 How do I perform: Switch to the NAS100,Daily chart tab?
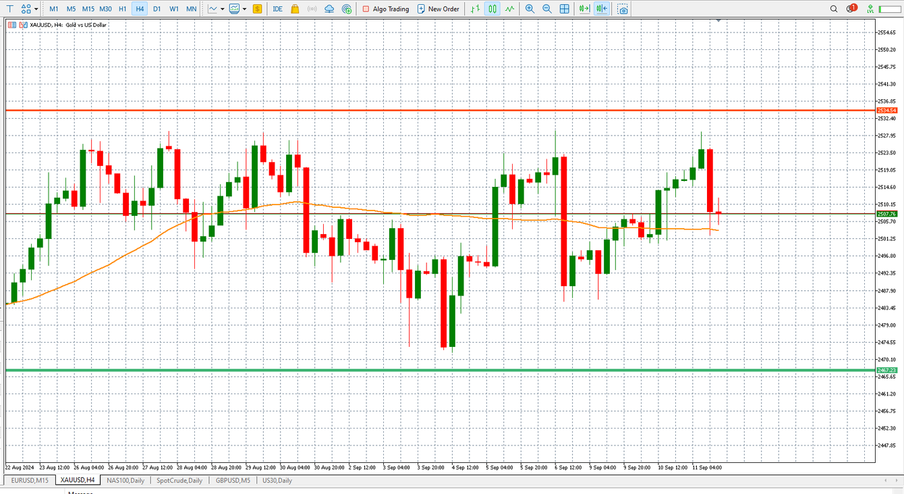pyautogui.click(x=125, y=481)
